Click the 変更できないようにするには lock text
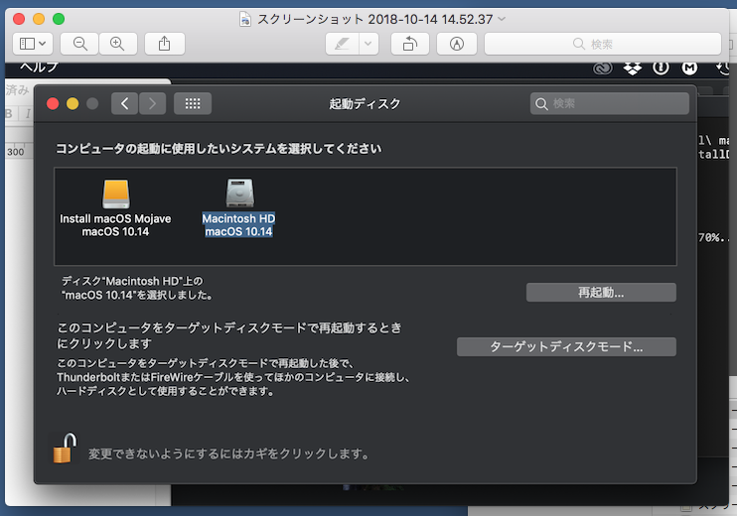737x516 pixels. coord(228,454)
